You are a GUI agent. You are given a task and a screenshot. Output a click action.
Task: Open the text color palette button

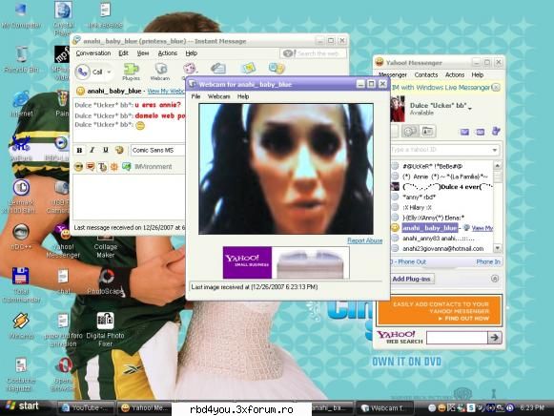pos(119,150)
